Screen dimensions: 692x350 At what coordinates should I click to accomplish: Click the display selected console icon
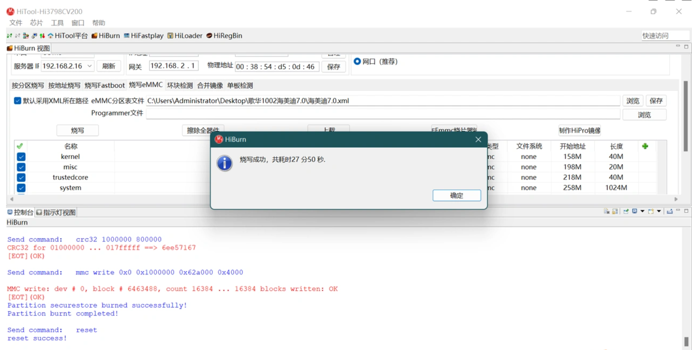(635, 211)
